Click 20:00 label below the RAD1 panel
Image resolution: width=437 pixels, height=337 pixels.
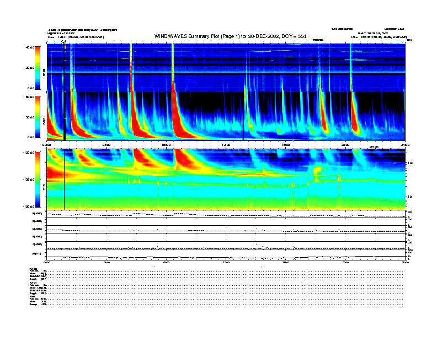point(345,145)
